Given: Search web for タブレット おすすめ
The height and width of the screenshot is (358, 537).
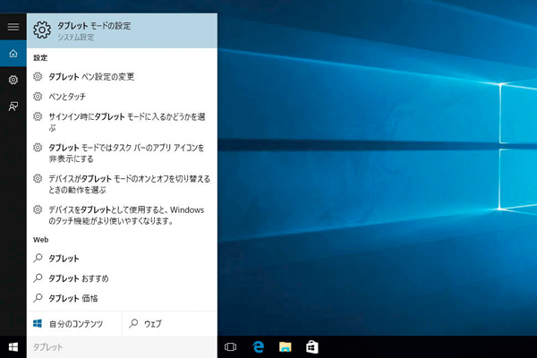Looking at the screenshot, I should coord(122,278).
